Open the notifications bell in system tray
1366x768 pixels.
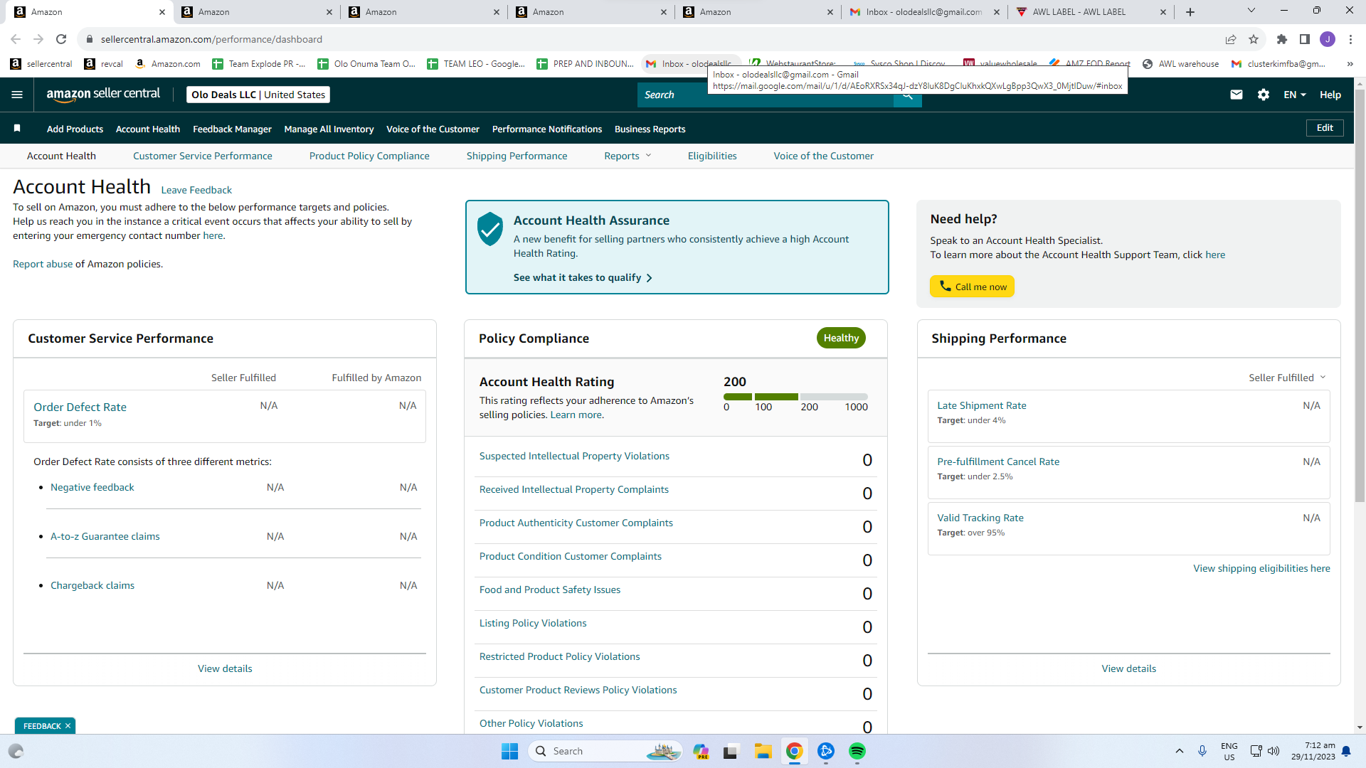[1346, 751]
